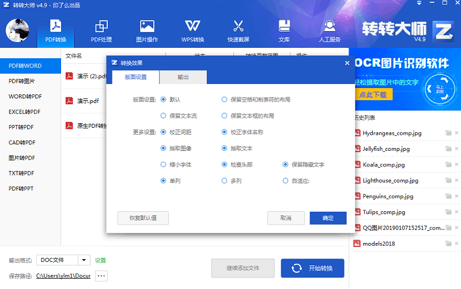Image resolution: width=461 pixels, height=289 pixels.
Task: Close the 转换效果 dialog
Action: [347, 63]
